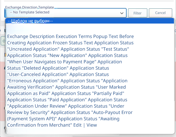Click '(Payment System API)' text in the option
The height and width of the screenshot is (137, 176).
pyautogui.click(x=32, y=119)
